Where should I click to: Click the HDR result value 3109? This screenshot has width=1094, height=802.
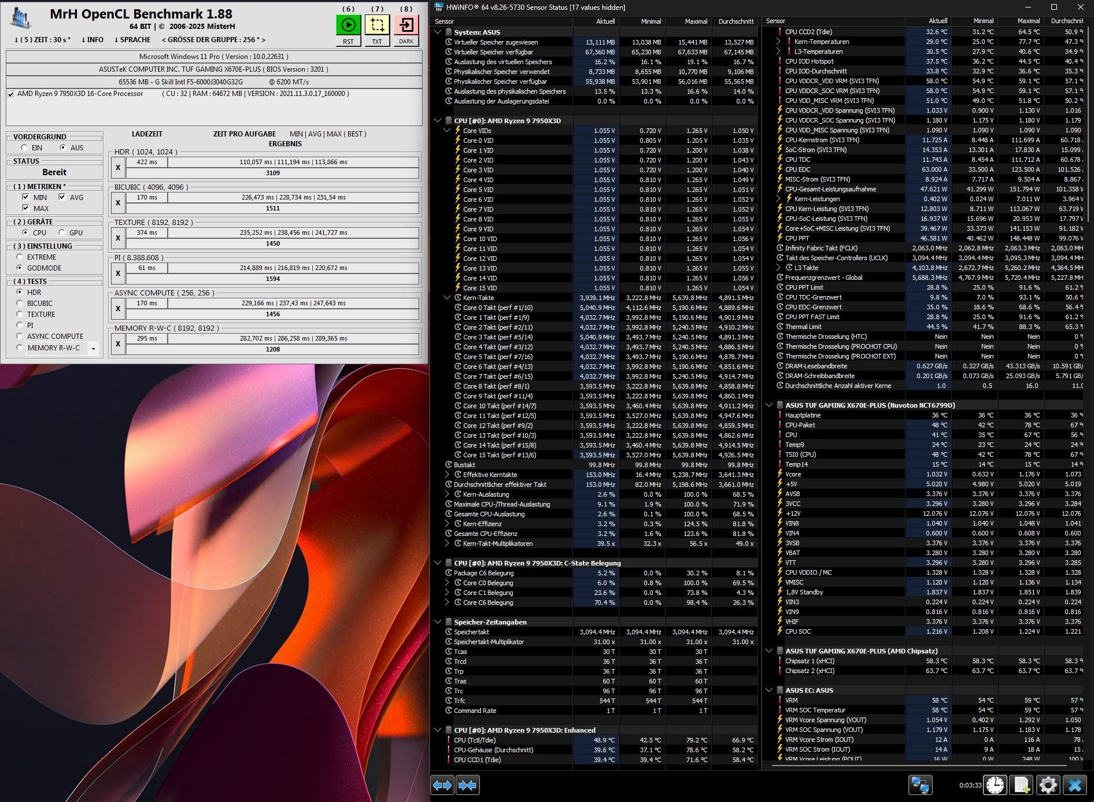(x=273, y=173)
